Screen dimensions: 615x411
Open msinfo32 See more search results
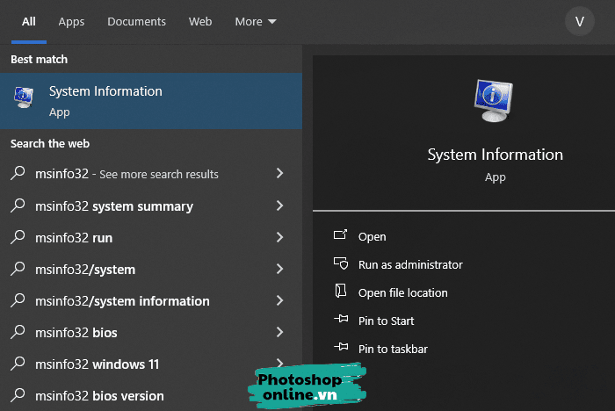pyautogui.click(x=127, y=174)
